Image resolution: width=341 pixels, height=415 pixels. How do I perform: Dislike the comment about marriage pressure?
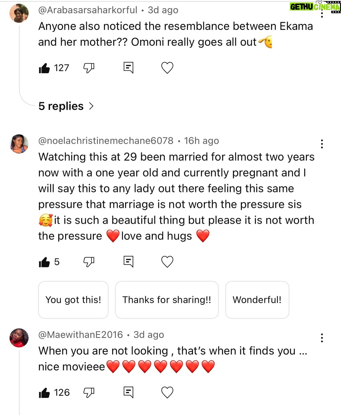pyautogui.click(x=89, y=262)
